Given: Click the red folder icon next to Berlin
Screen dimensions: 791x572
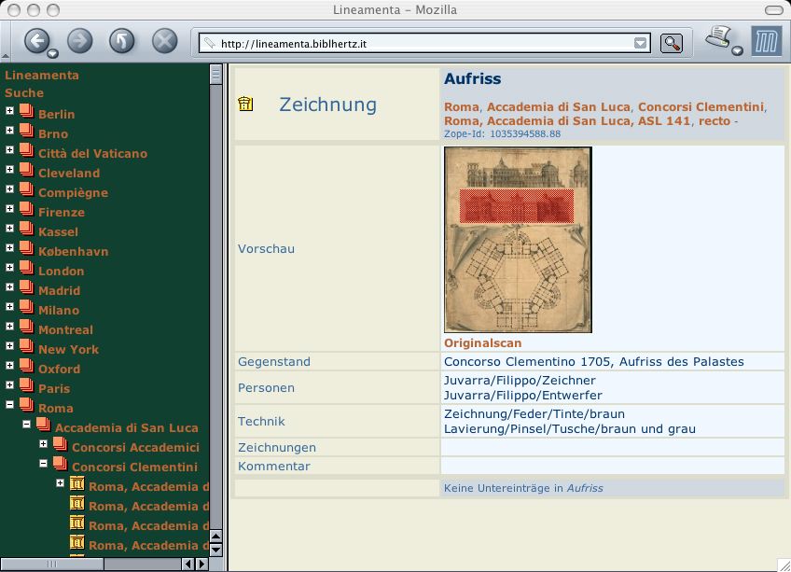Looking at the screenshot, I should (26, 114).
